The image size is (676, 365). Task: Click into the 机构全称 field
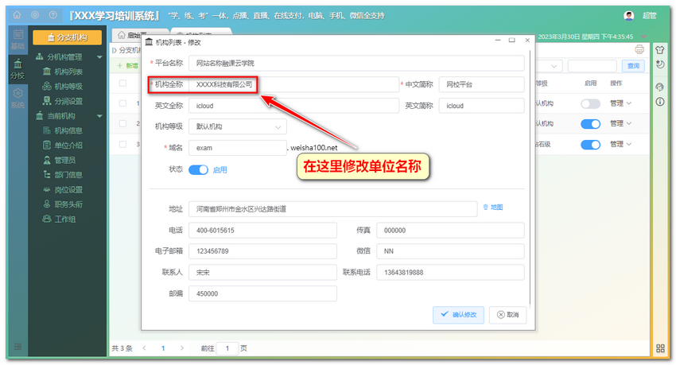point(294,84)
